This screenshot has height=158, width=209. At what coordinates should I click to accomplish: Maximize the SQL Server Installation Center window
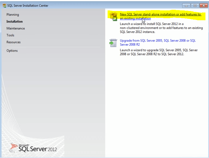point(195,6)
